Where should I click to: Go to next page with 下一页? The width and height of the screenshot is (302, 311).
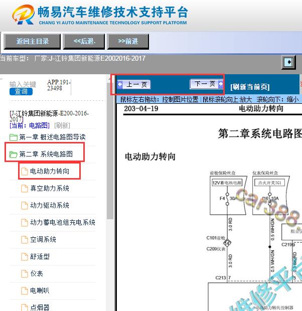(207, 84)
